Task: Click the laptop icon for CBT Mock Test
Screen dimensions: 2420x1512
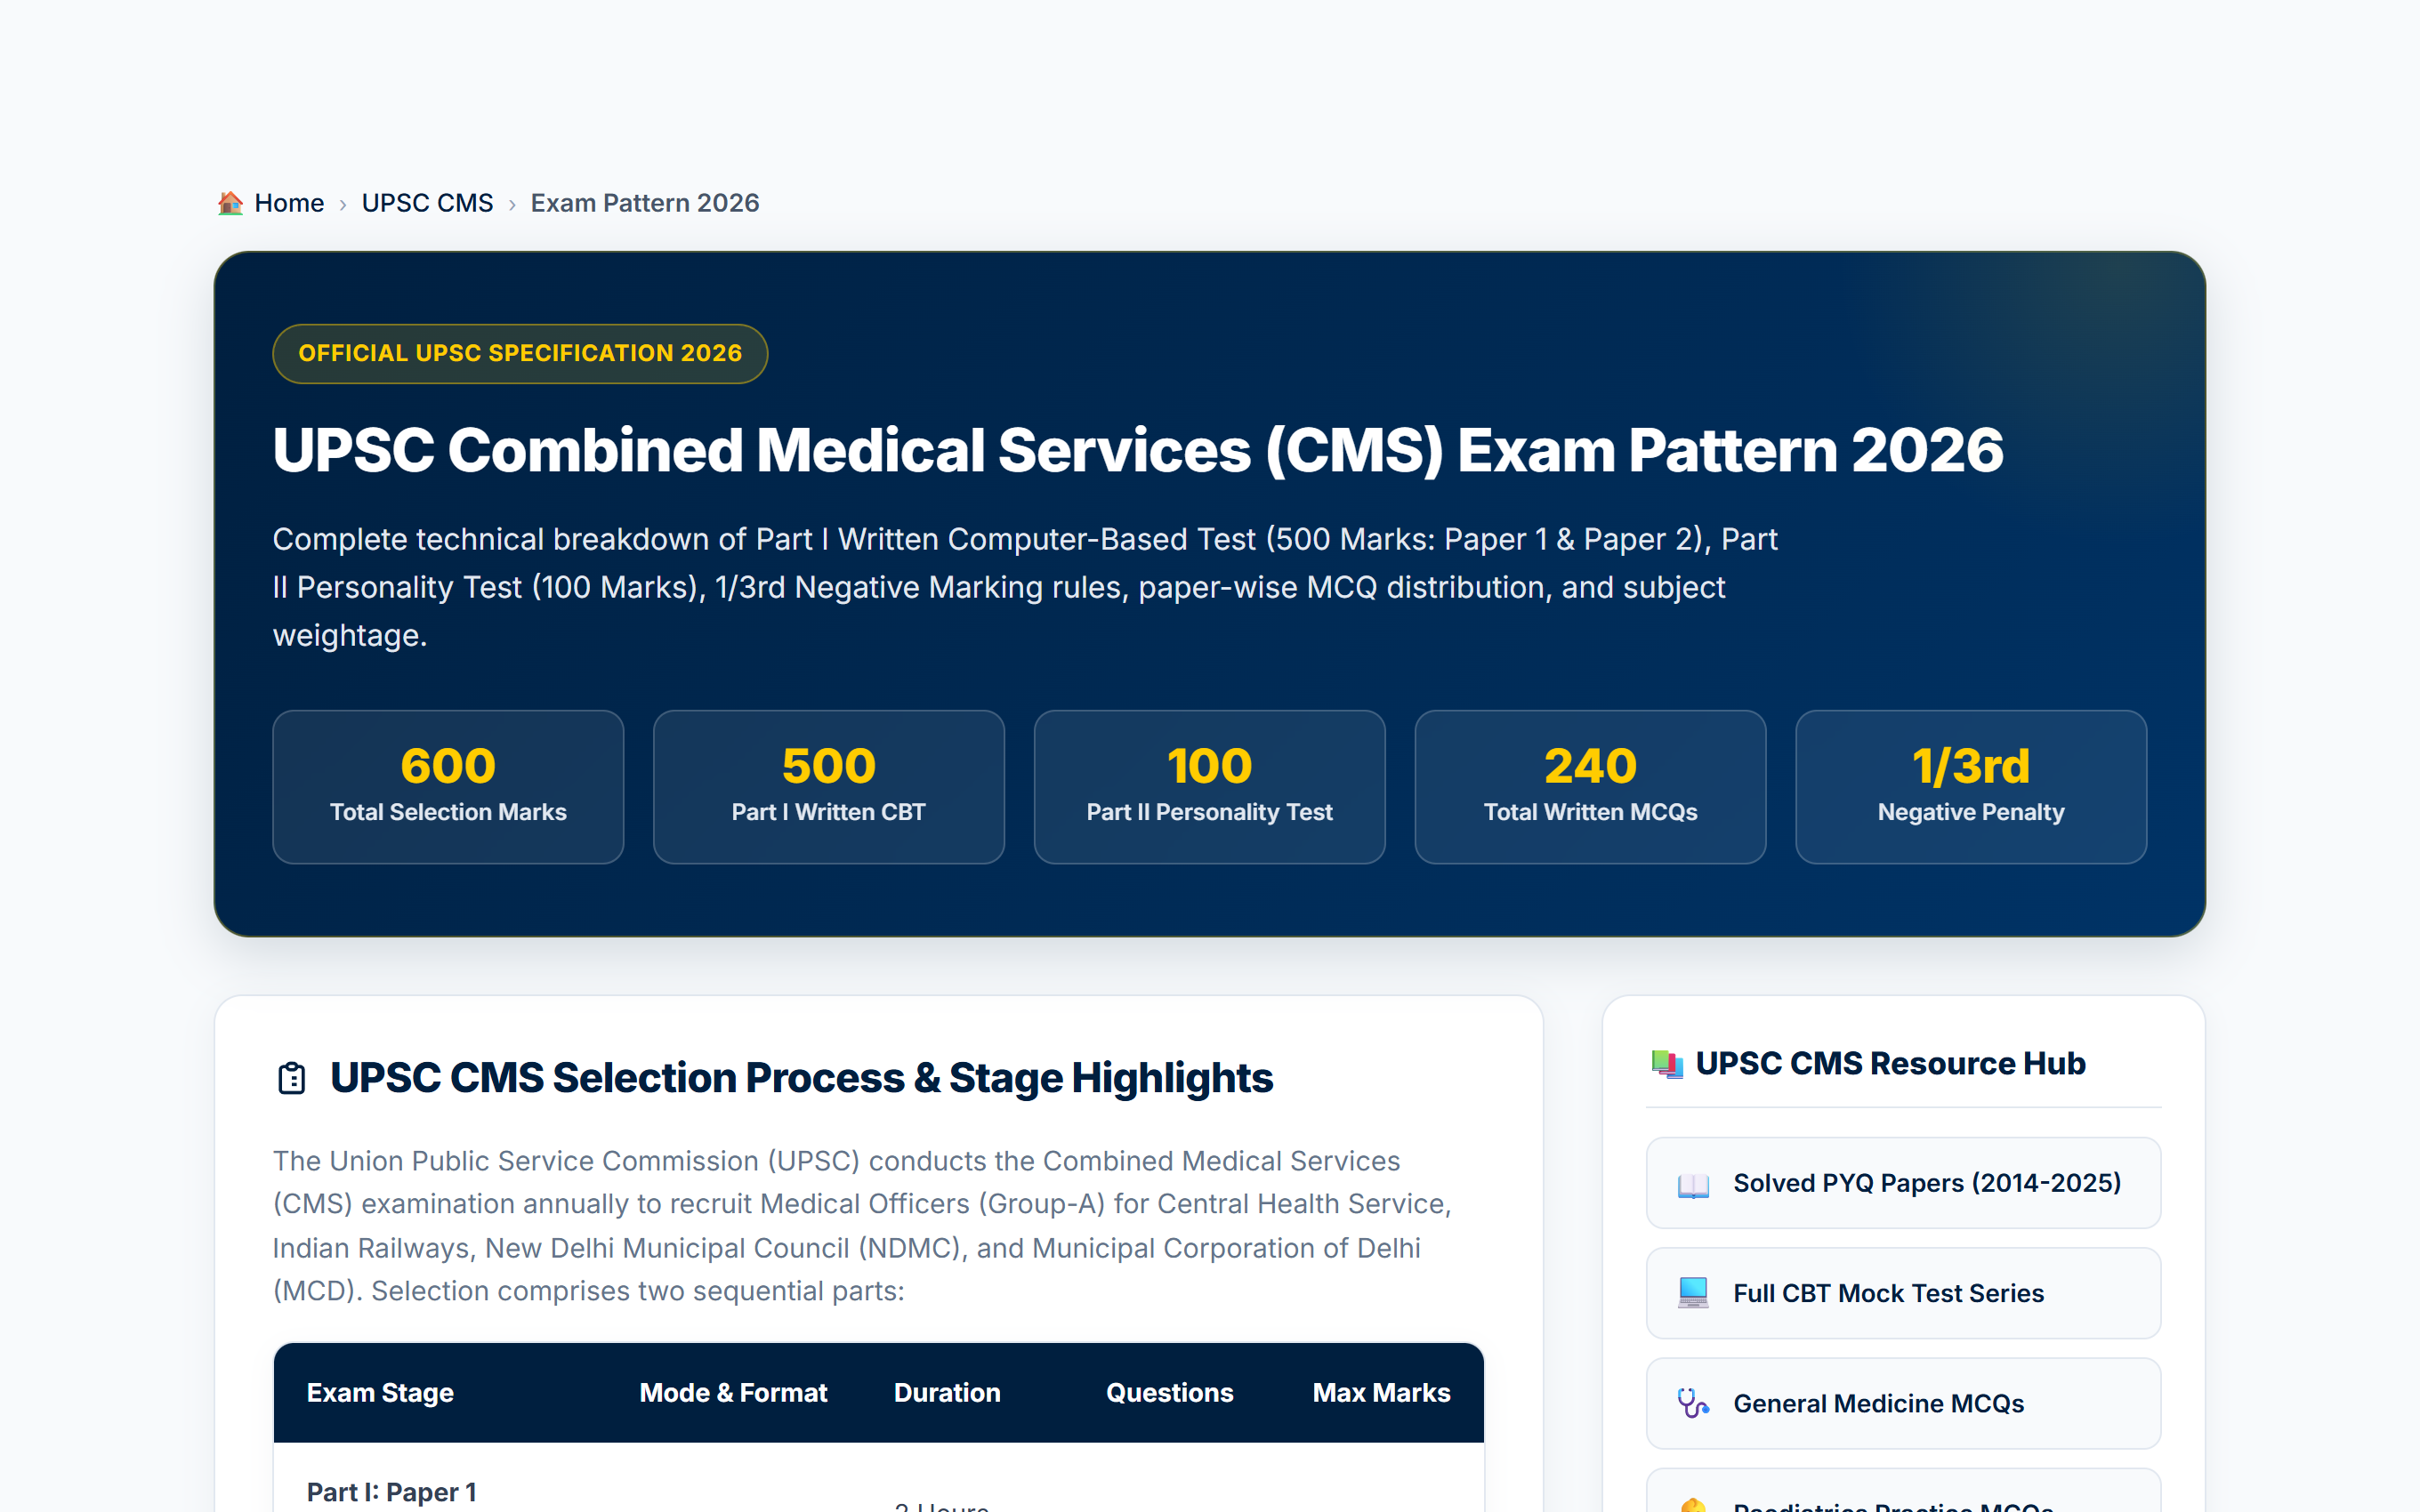Action: pos(1693,1293)
